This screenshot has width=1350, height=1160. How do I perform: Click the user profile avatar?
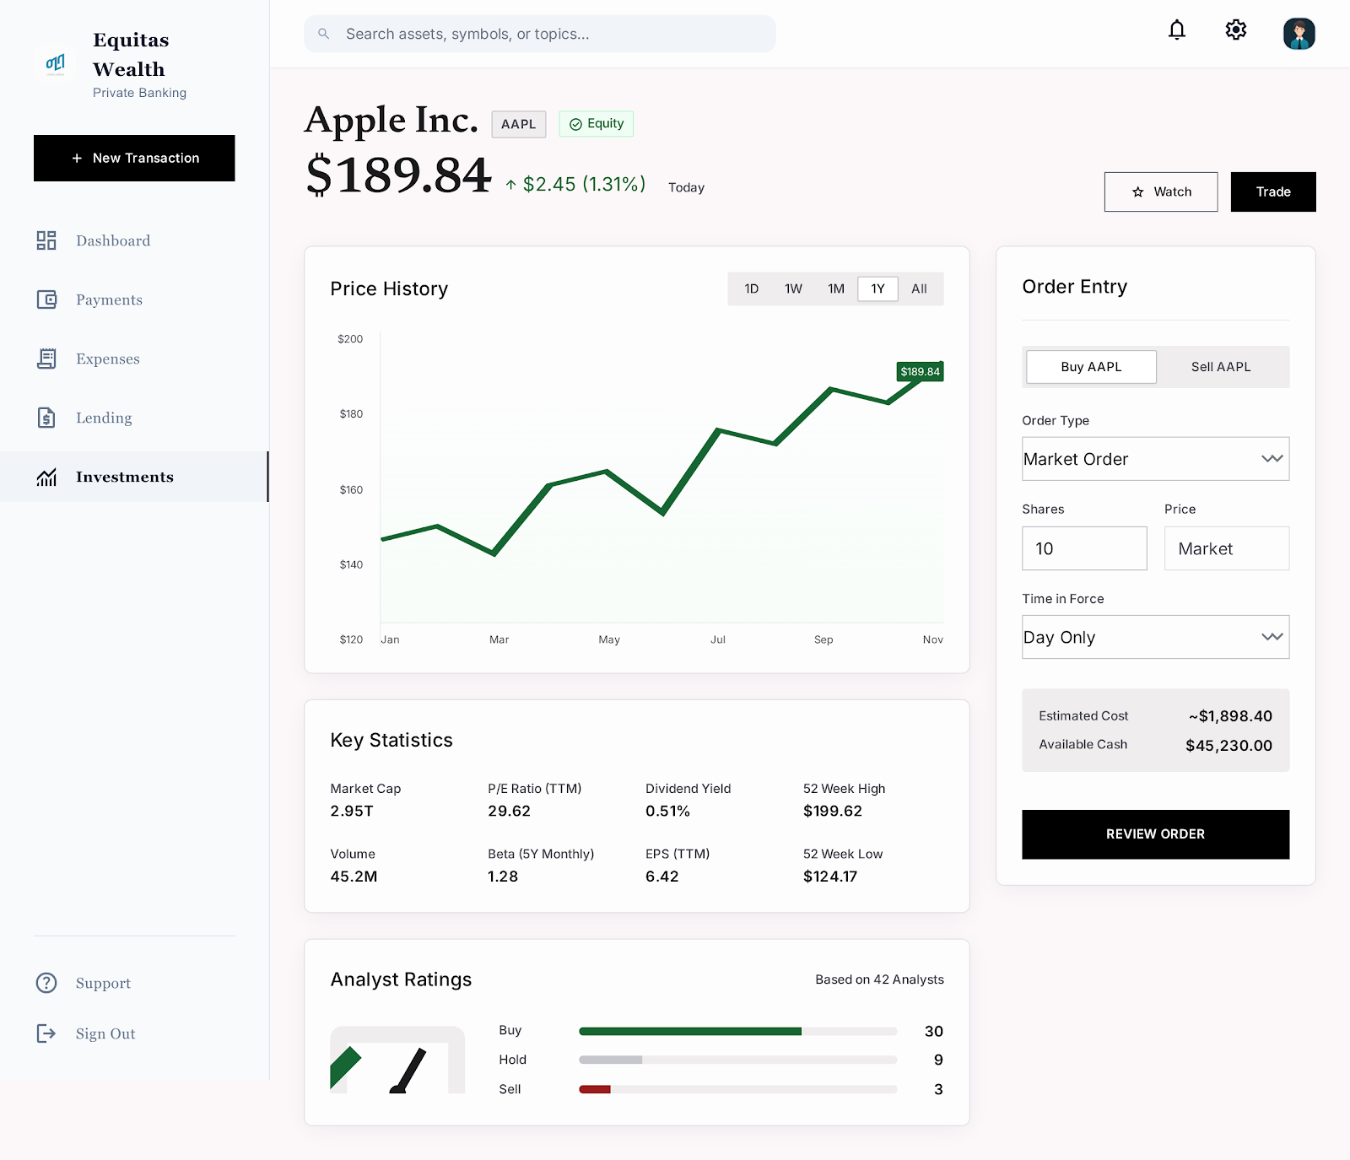tap(1299, 34)
